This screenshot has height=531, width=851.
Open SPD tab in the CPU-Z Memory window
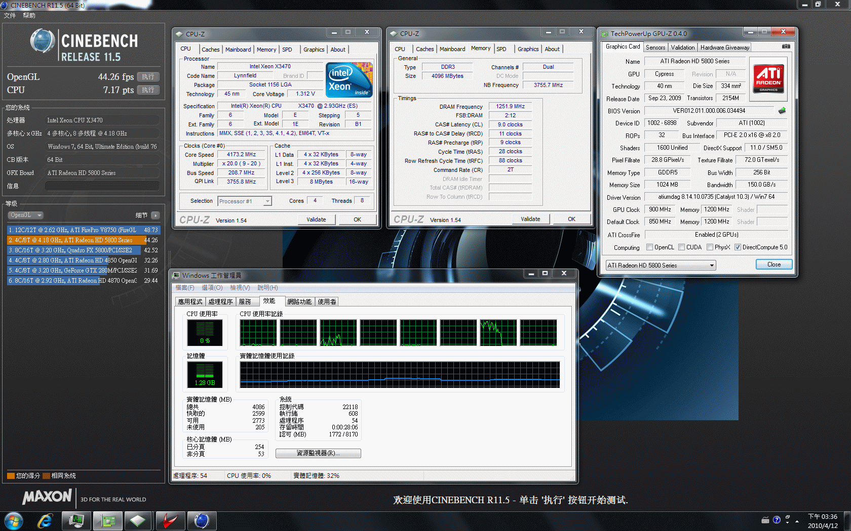pyautogui.click(x=501, y=49)
